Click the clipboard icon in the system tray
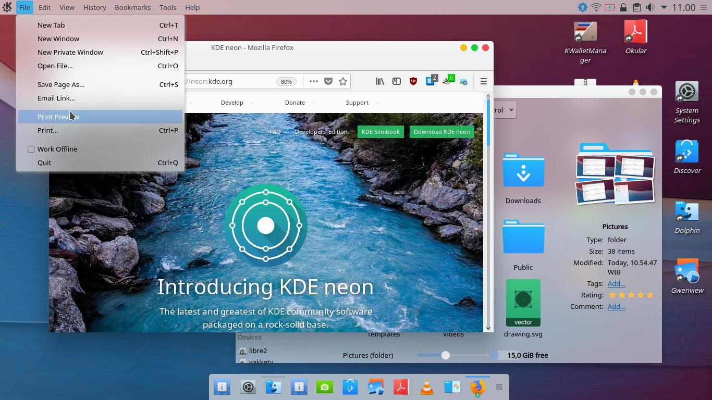Viewport: 712px width, 400px height. pyautogui.click(x=637, y=7)
